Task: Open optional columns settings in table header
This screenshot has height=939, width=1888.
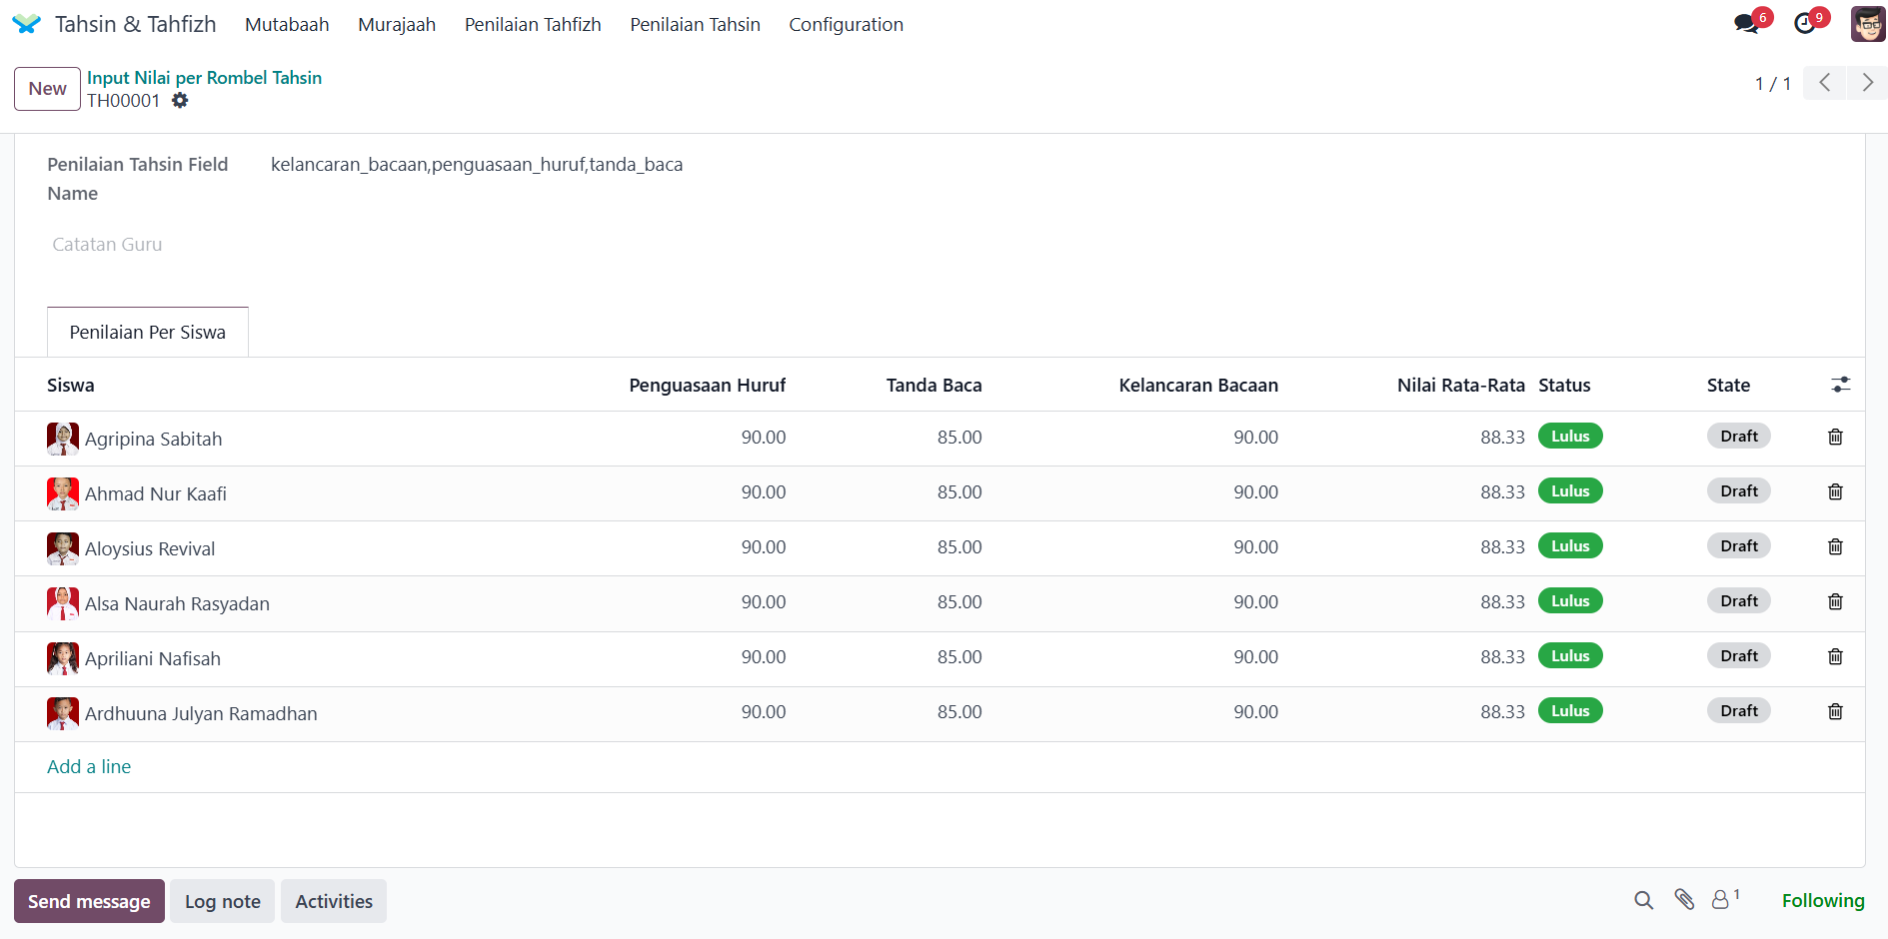Action: coord(1840,386)
